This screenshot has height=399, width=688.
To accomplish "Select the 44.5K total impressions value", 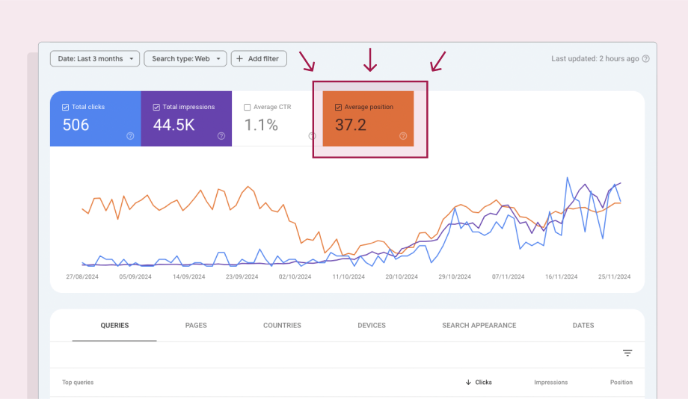I will [173, 125].
